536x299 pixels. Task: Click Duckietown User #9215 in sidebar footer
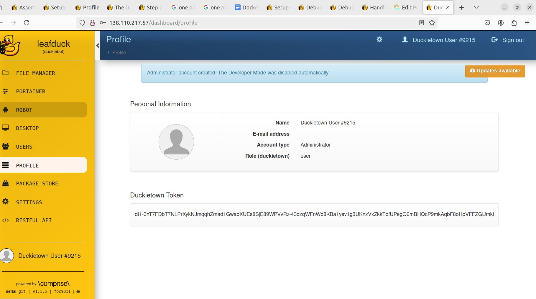[50, 256]
